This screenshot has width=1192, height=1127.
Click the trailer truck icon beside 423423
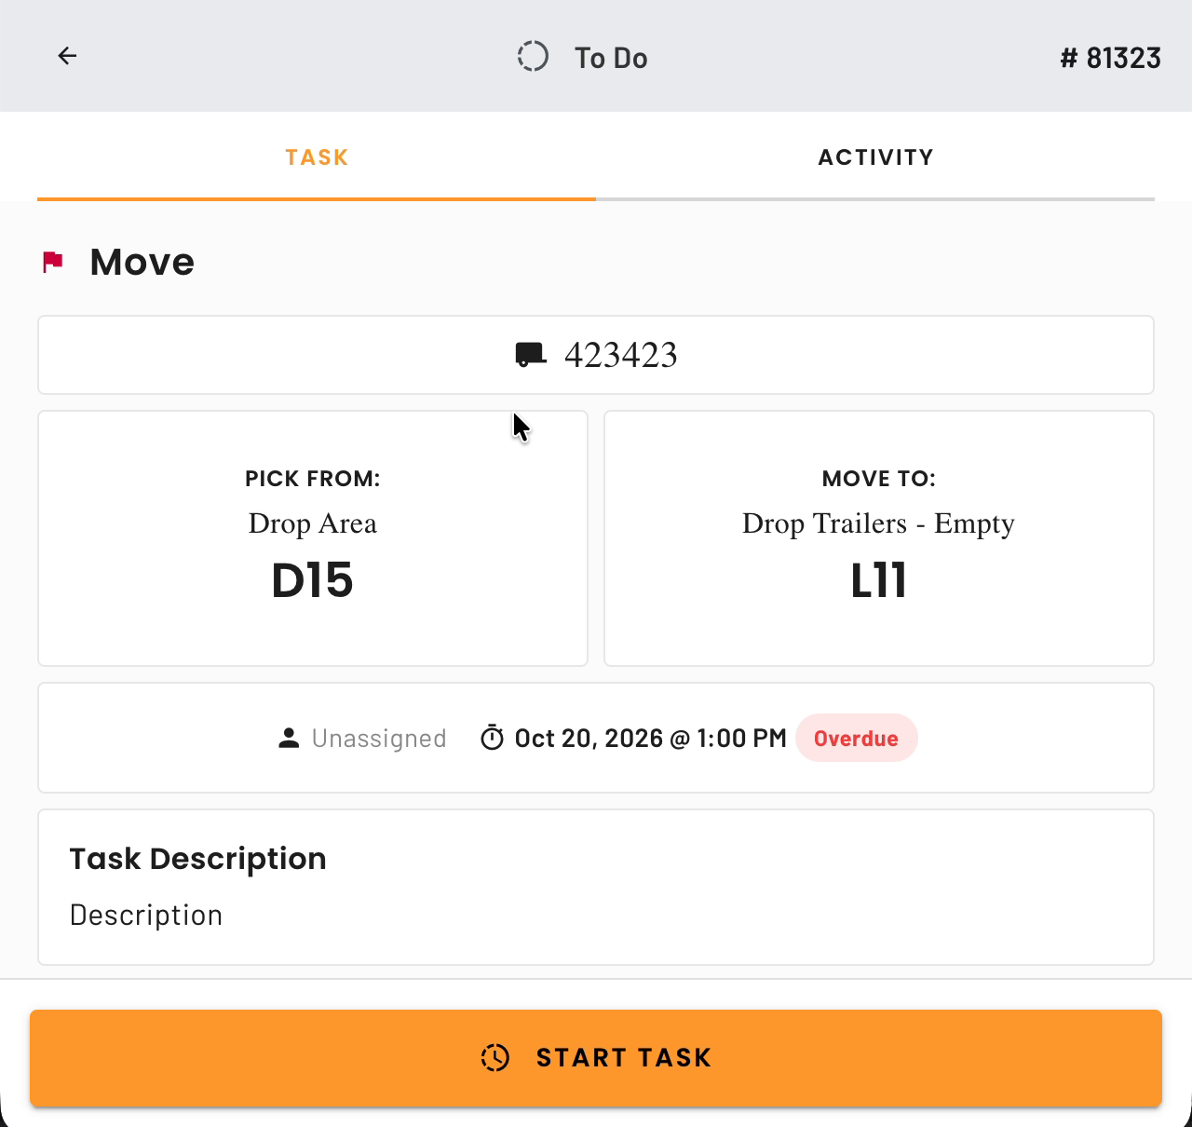(531, 355)
